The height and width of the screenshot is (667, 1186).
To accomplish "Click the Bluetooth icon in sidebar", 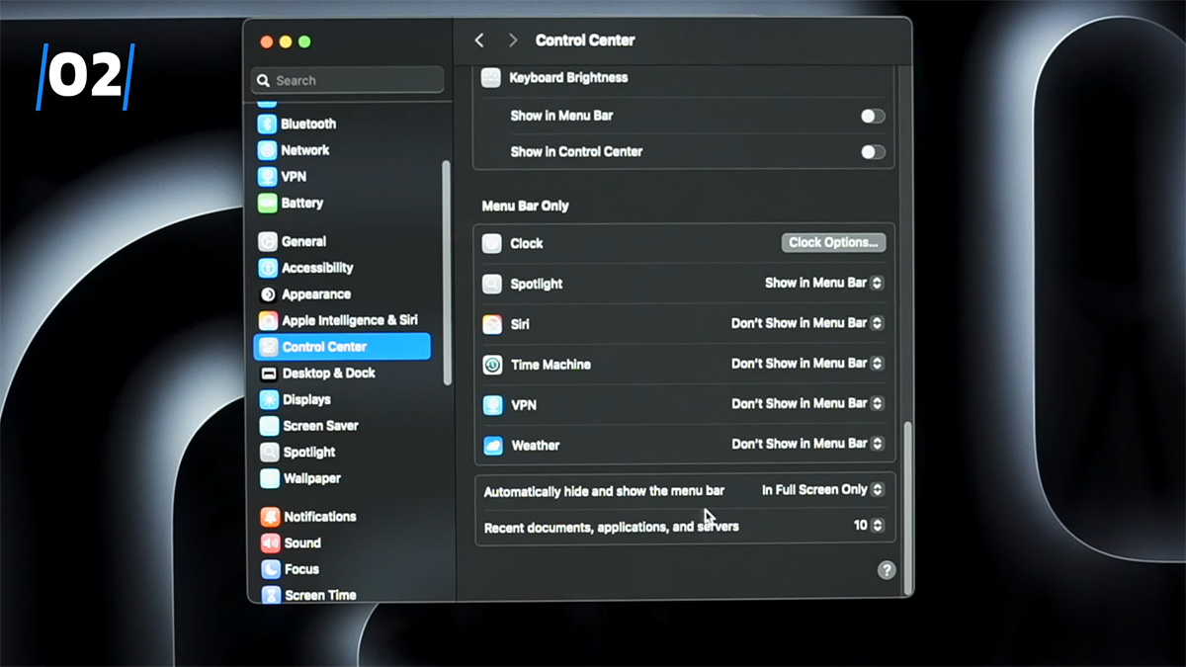I will pyautogui.click(x=267, y=124).
